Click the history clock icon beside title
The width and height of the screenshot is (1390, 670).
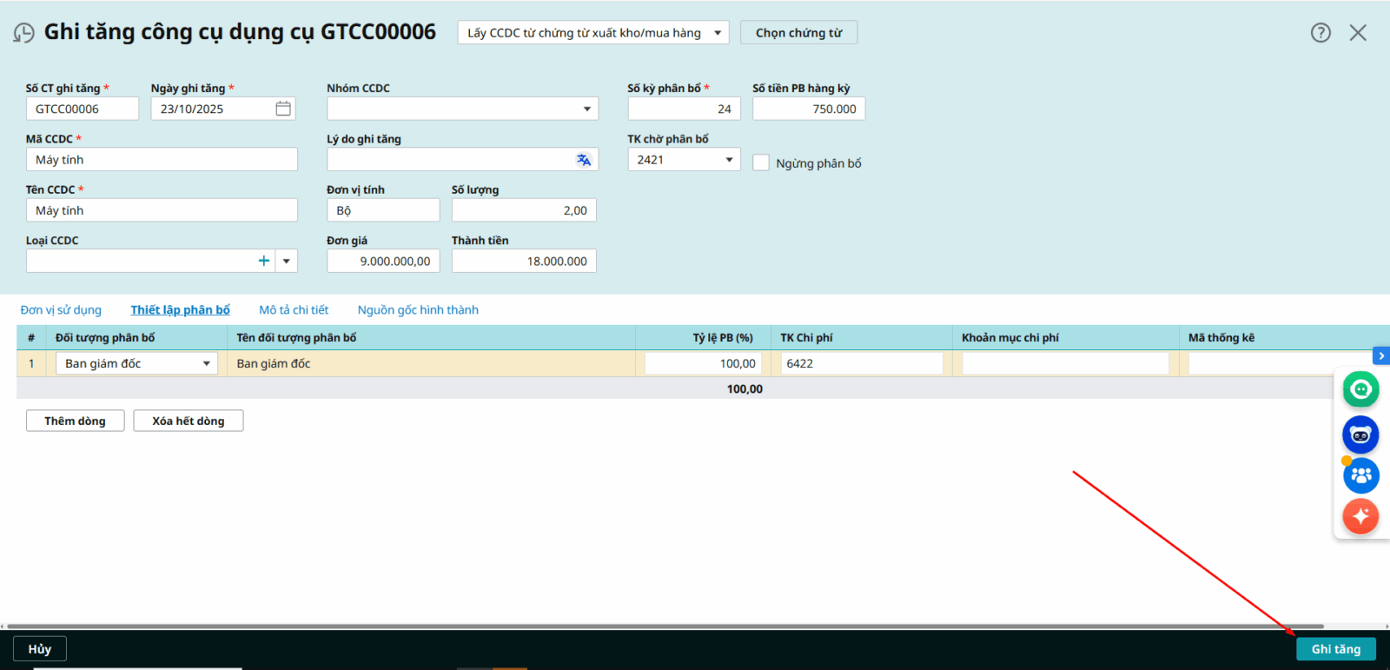(23, 33)
